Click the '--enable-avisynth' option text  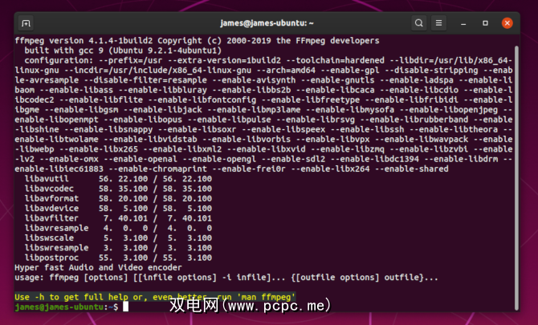254,80
